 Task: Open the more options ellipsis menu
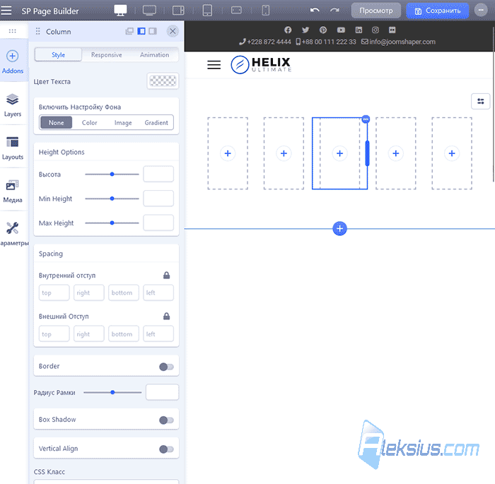481,10
